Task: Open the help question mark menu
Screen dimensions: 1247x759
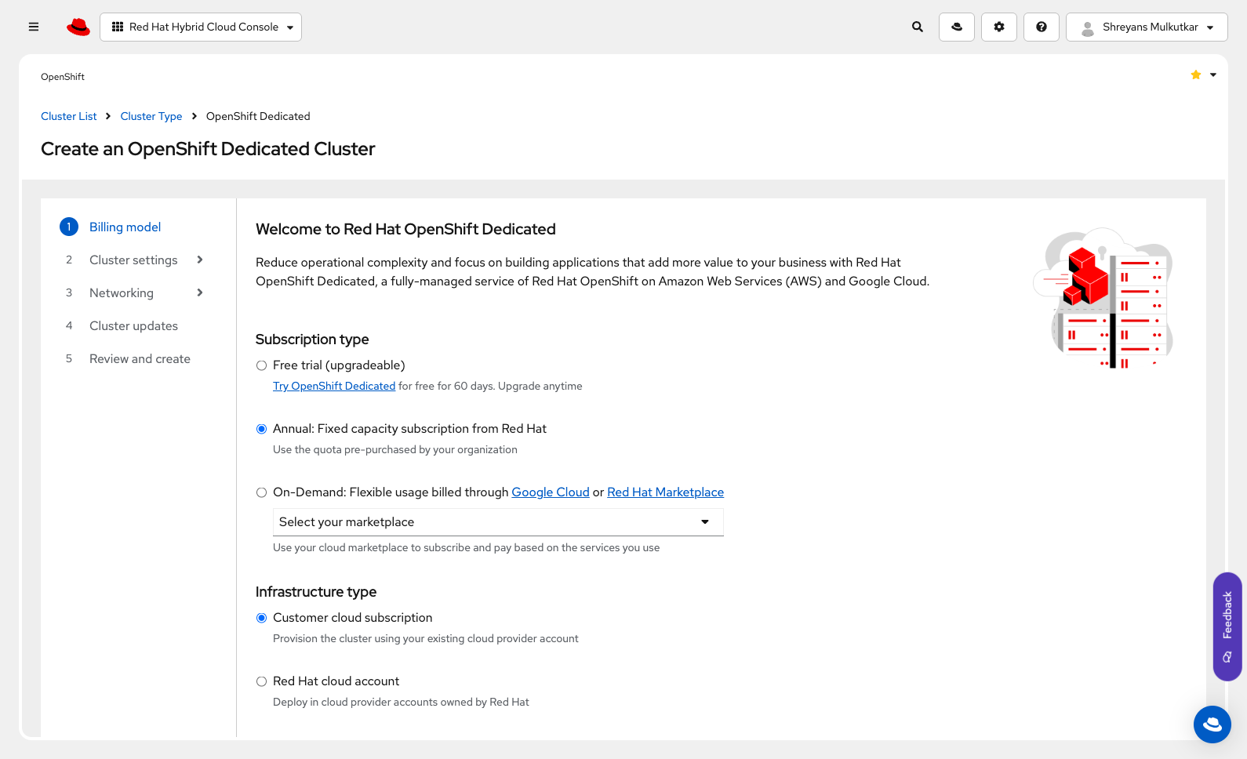Action: 1042,27
